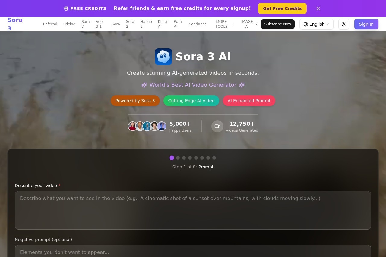This screenshot has width=386, height=257.
Task: Click the gift icon in the FREE CREDITS banner
Action: [x=66, y=8]
